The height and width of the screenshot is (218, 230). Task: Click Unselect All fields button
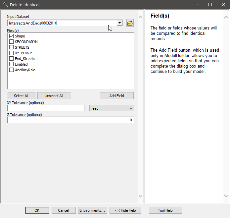click(x=54, y=95)
